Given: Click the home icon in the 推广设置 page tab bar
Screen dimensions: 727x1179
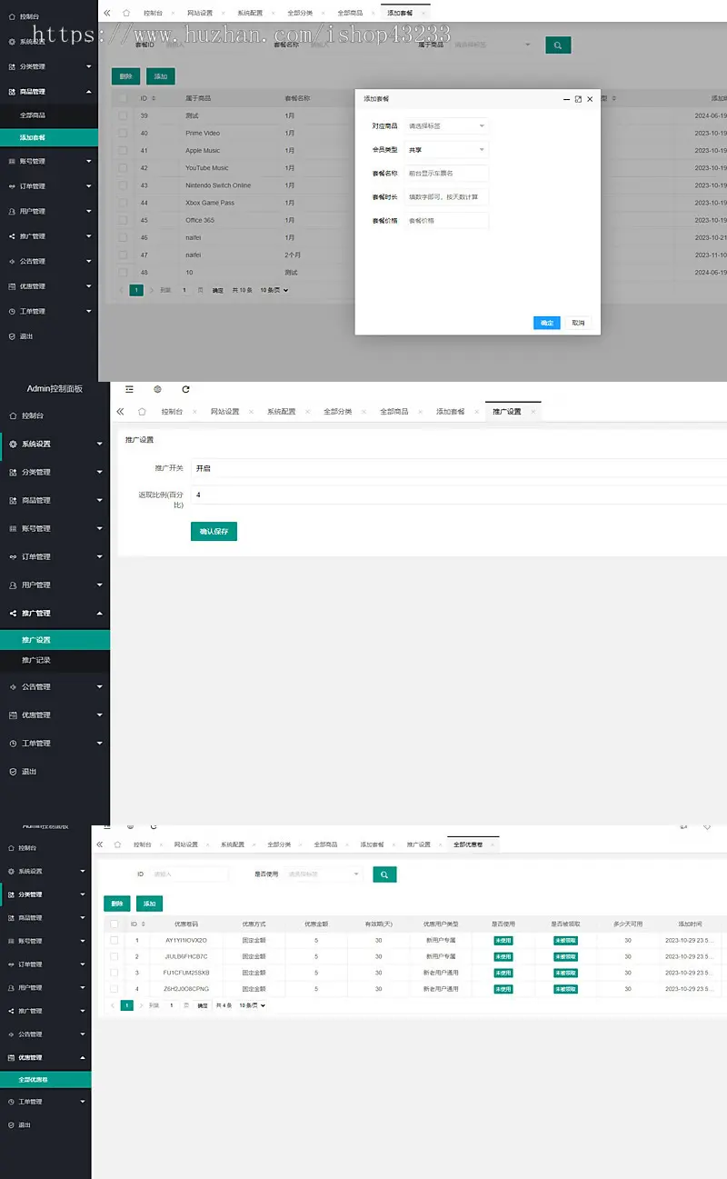Looking at the screenshot, I should pyautogui.click(x=141, y=412).
